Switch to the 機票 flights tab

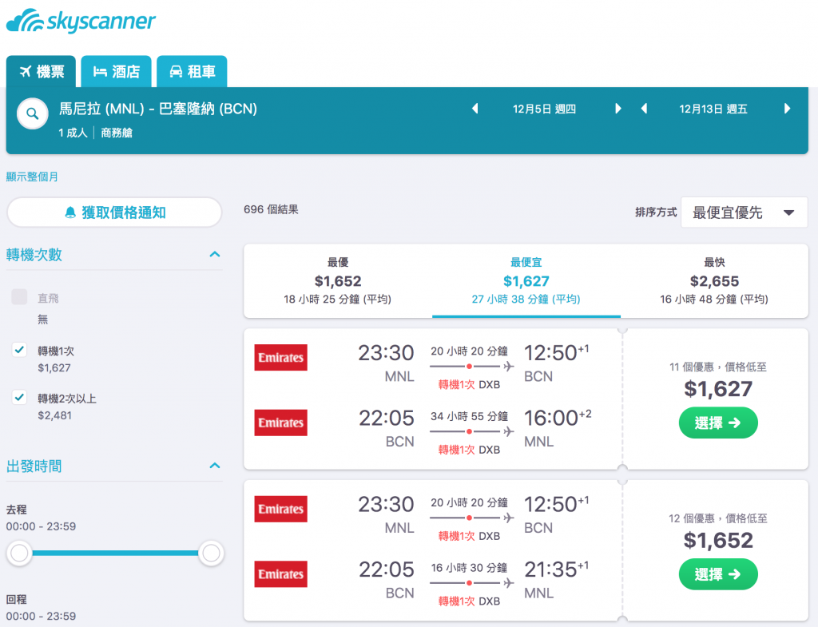pos(42,71)
